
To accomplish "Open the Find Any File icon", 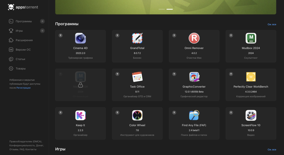I will click(x=194, y=115).
